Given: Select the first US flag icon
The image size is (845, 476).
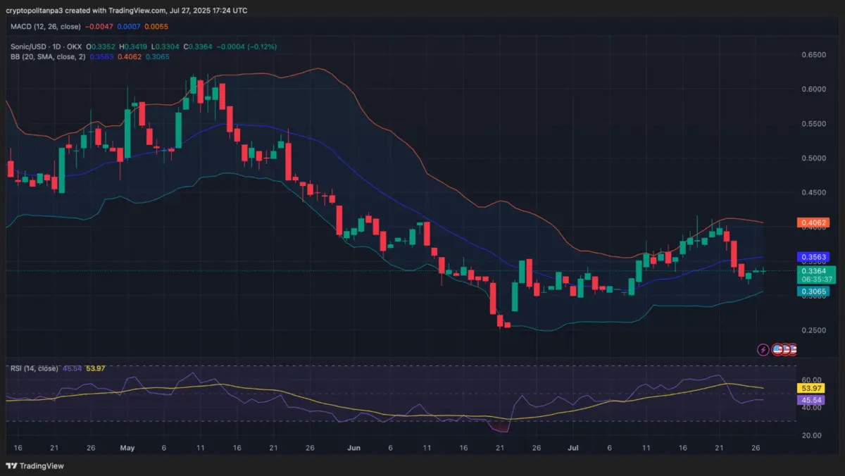Looking at the screenshot, I should (x=777, y=349).
